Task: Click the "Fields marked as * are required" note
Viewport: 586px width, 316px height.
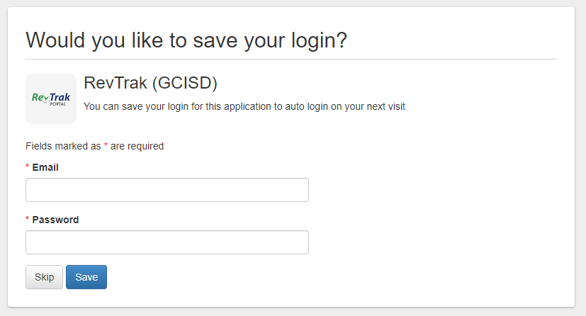Action: (94, 146)
